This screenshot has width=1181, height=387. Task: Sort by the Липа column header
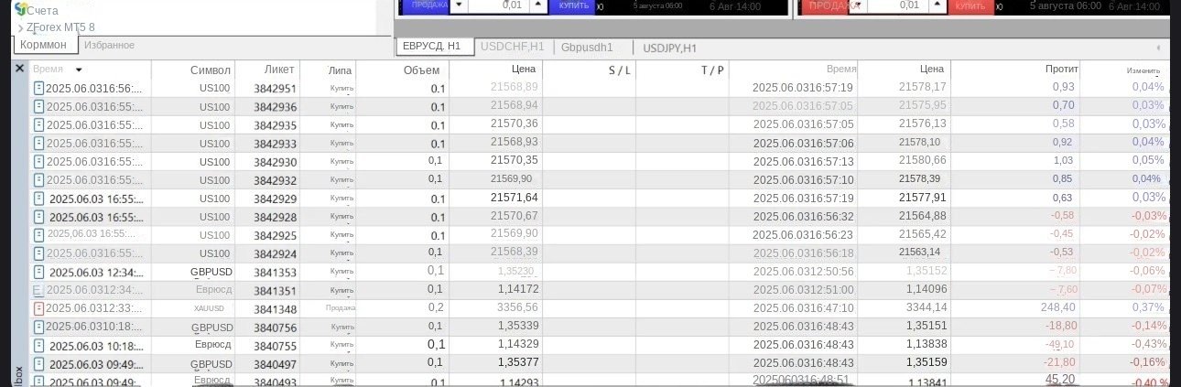(339, 70)
